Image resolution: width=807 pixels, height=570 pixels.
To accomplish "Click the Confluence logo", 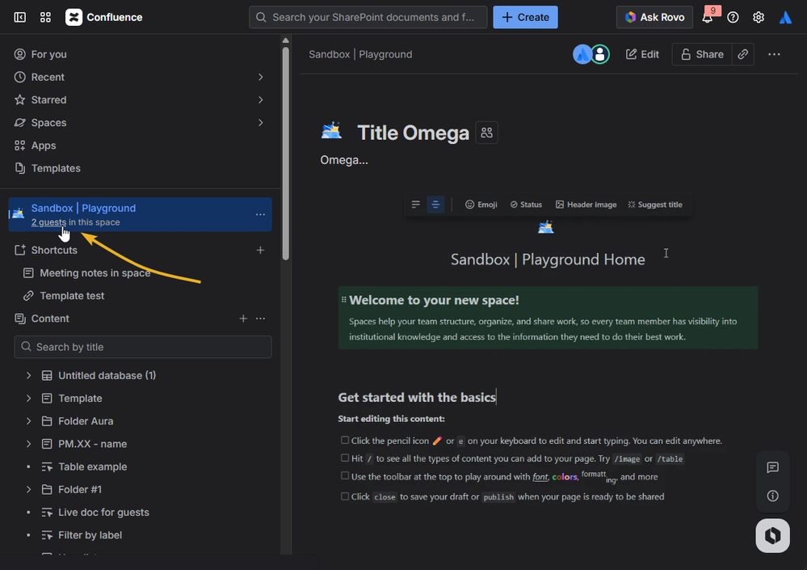I will tap(104, 17).
